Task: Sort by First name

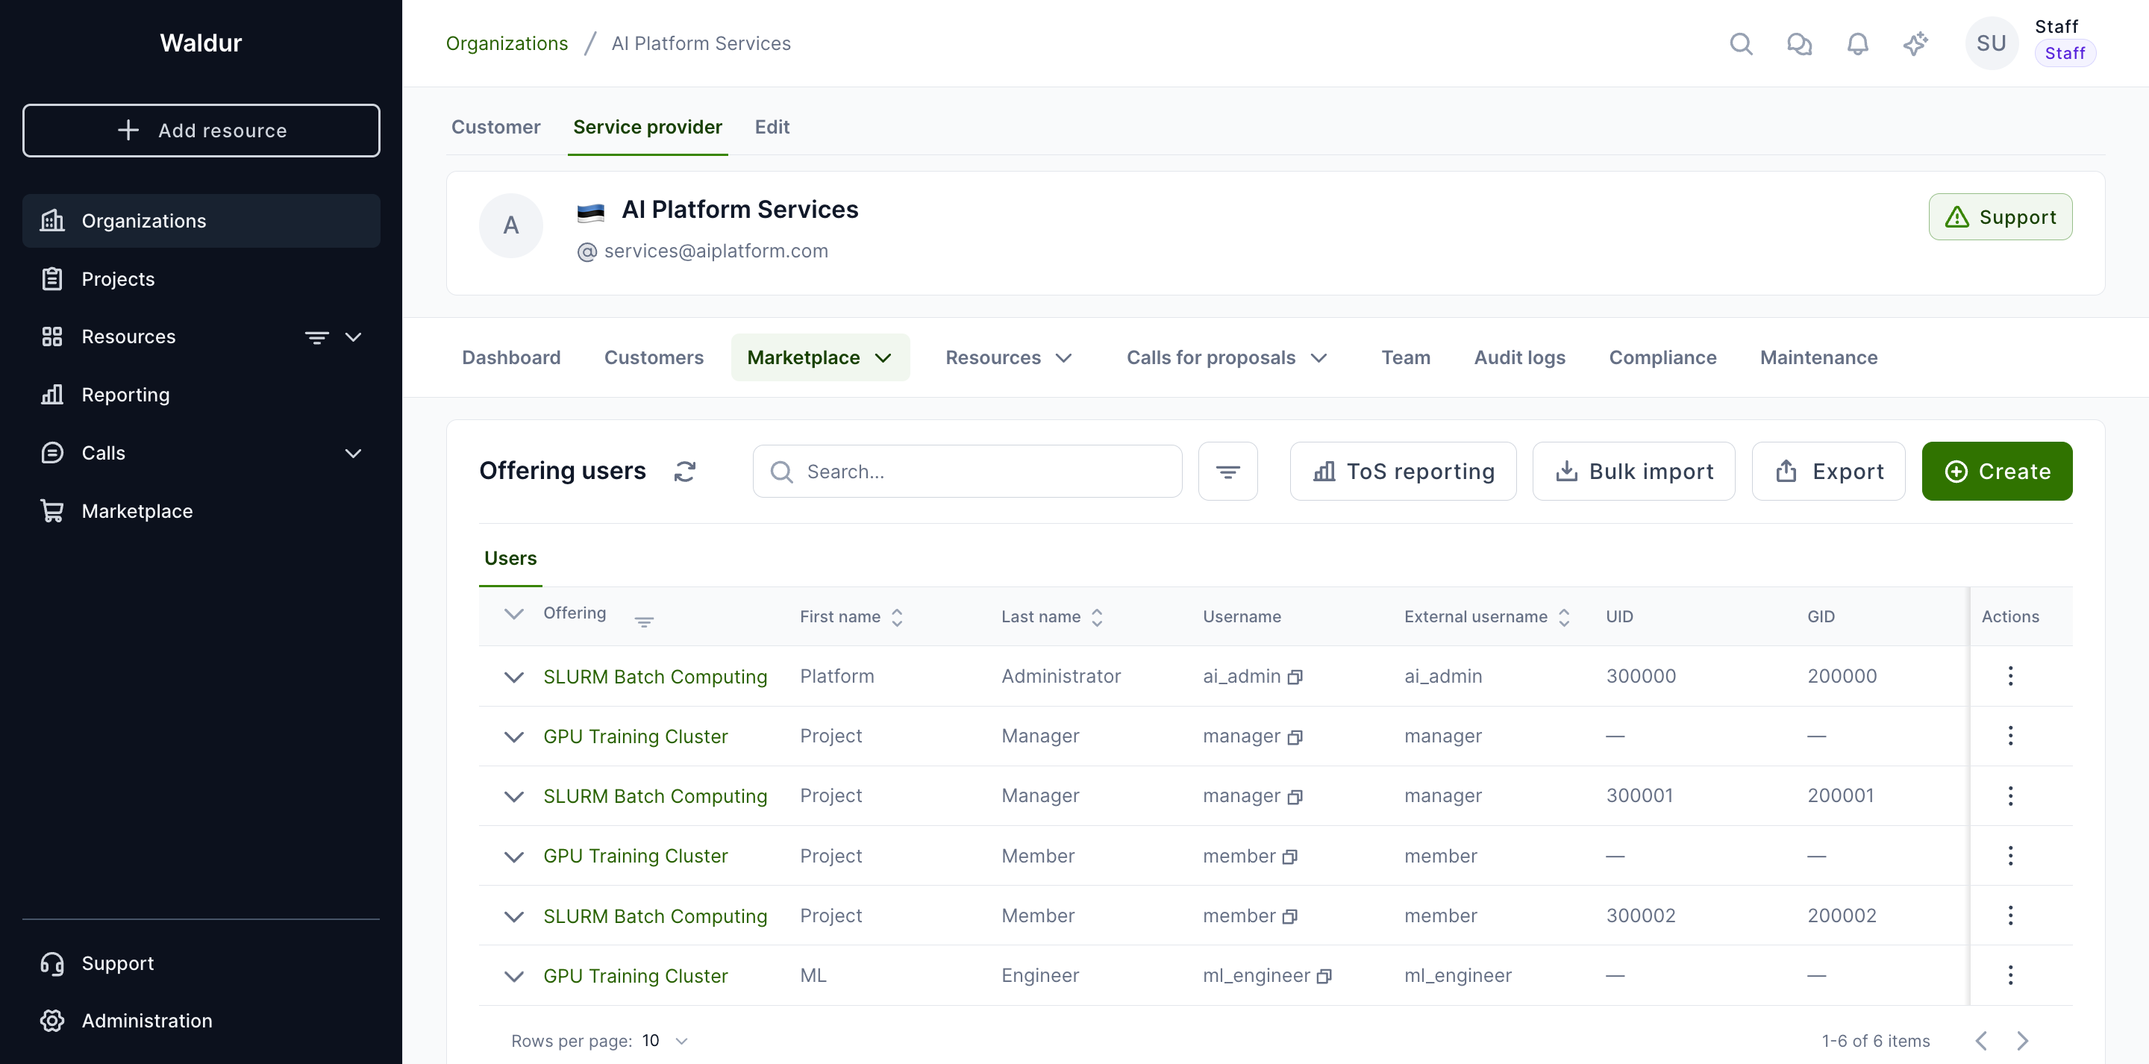Action: click(897, 618)
